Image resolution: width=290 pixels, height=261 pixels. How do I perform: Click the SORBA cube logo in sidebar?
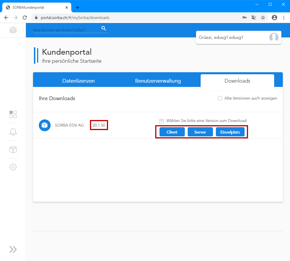click(x=13, y=30)
